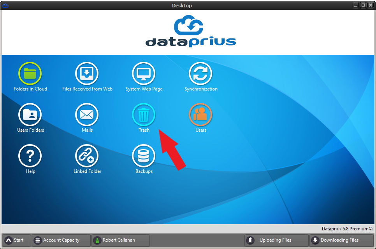Maximize the Desktop window
Screen dimensions: 376x249
tap(363, 5)
